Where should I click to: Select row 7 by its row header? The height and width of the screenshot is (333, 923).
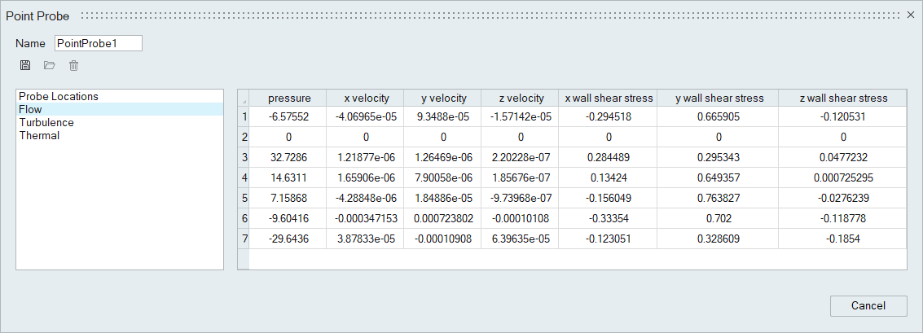(x=243, y=239)
